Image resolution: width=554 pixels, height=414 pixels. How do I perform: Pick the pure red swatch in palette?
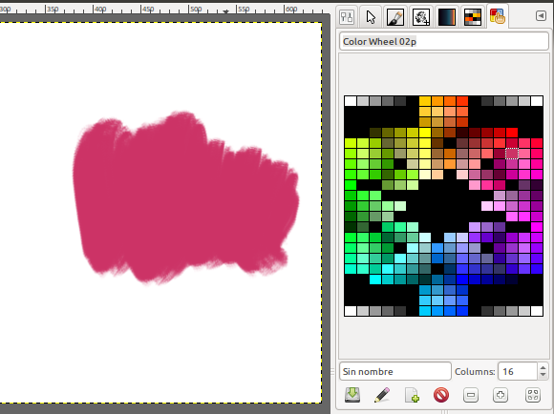512,133
